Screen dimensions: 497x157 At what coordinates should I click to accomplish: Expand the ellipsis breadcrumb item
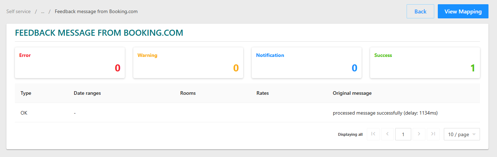tap(43, 11)
